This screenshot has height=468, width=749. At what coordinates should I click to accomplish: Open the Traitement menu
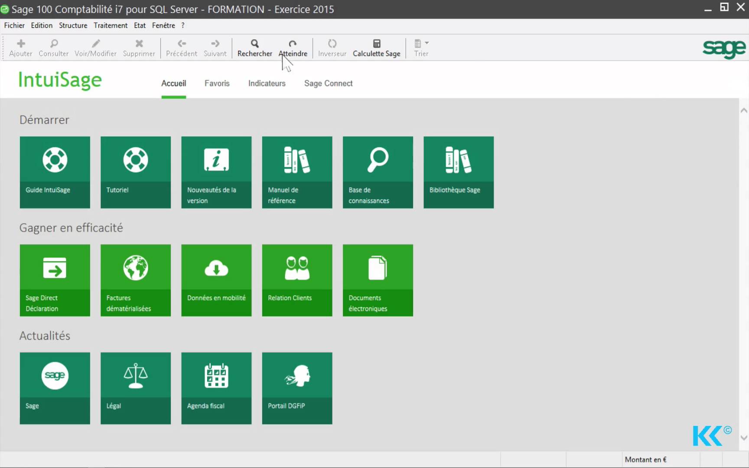(x=111, y=26)
